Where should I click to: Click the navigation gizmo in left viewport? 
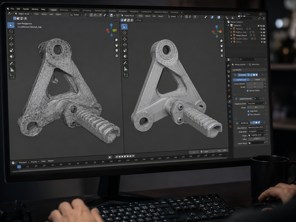tap(112, 30)
